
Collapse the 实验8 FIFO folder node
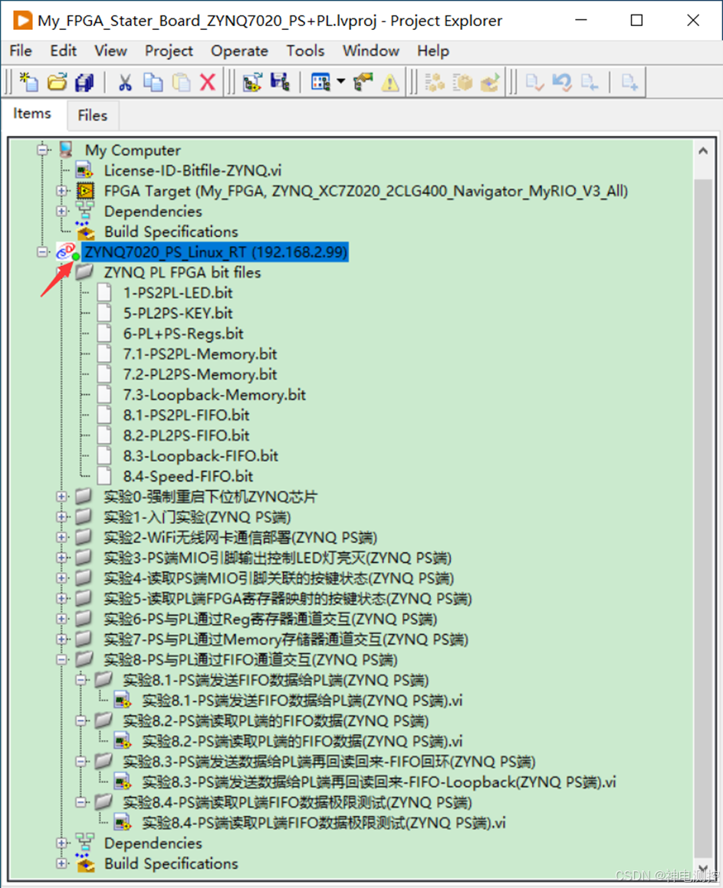pos(61,659)
